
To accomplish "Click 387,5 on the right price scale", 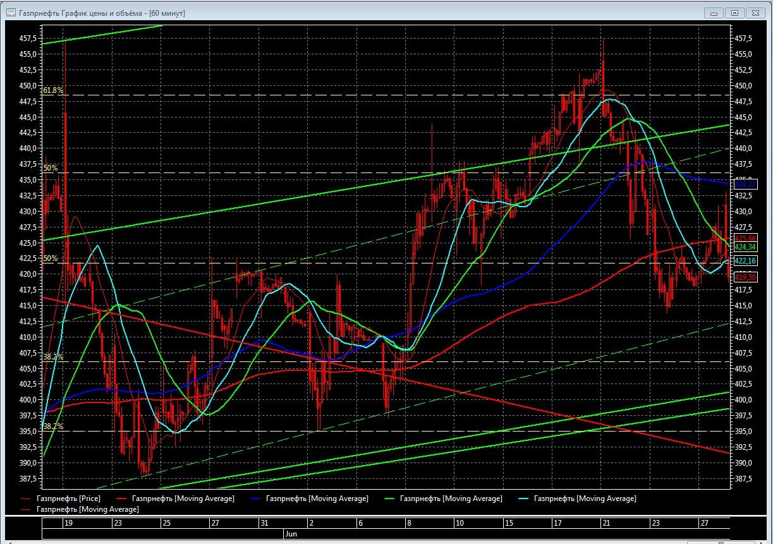I will point(743,479).
